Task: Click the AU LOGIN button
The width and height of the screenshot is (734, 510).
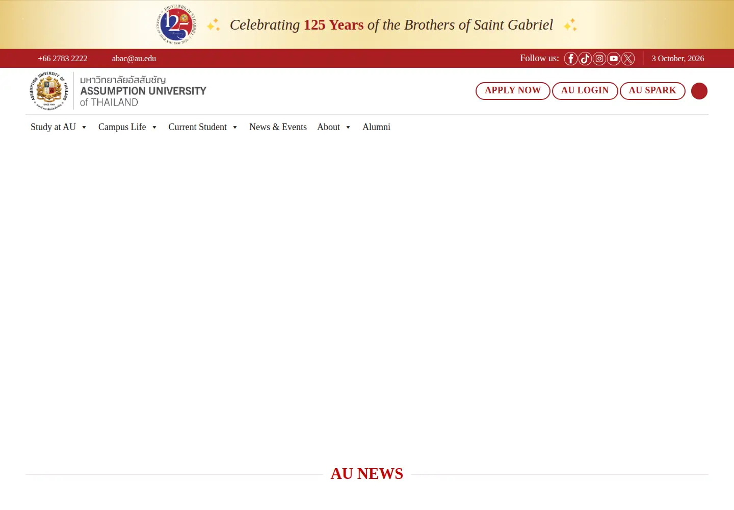Action: [585, 91]
